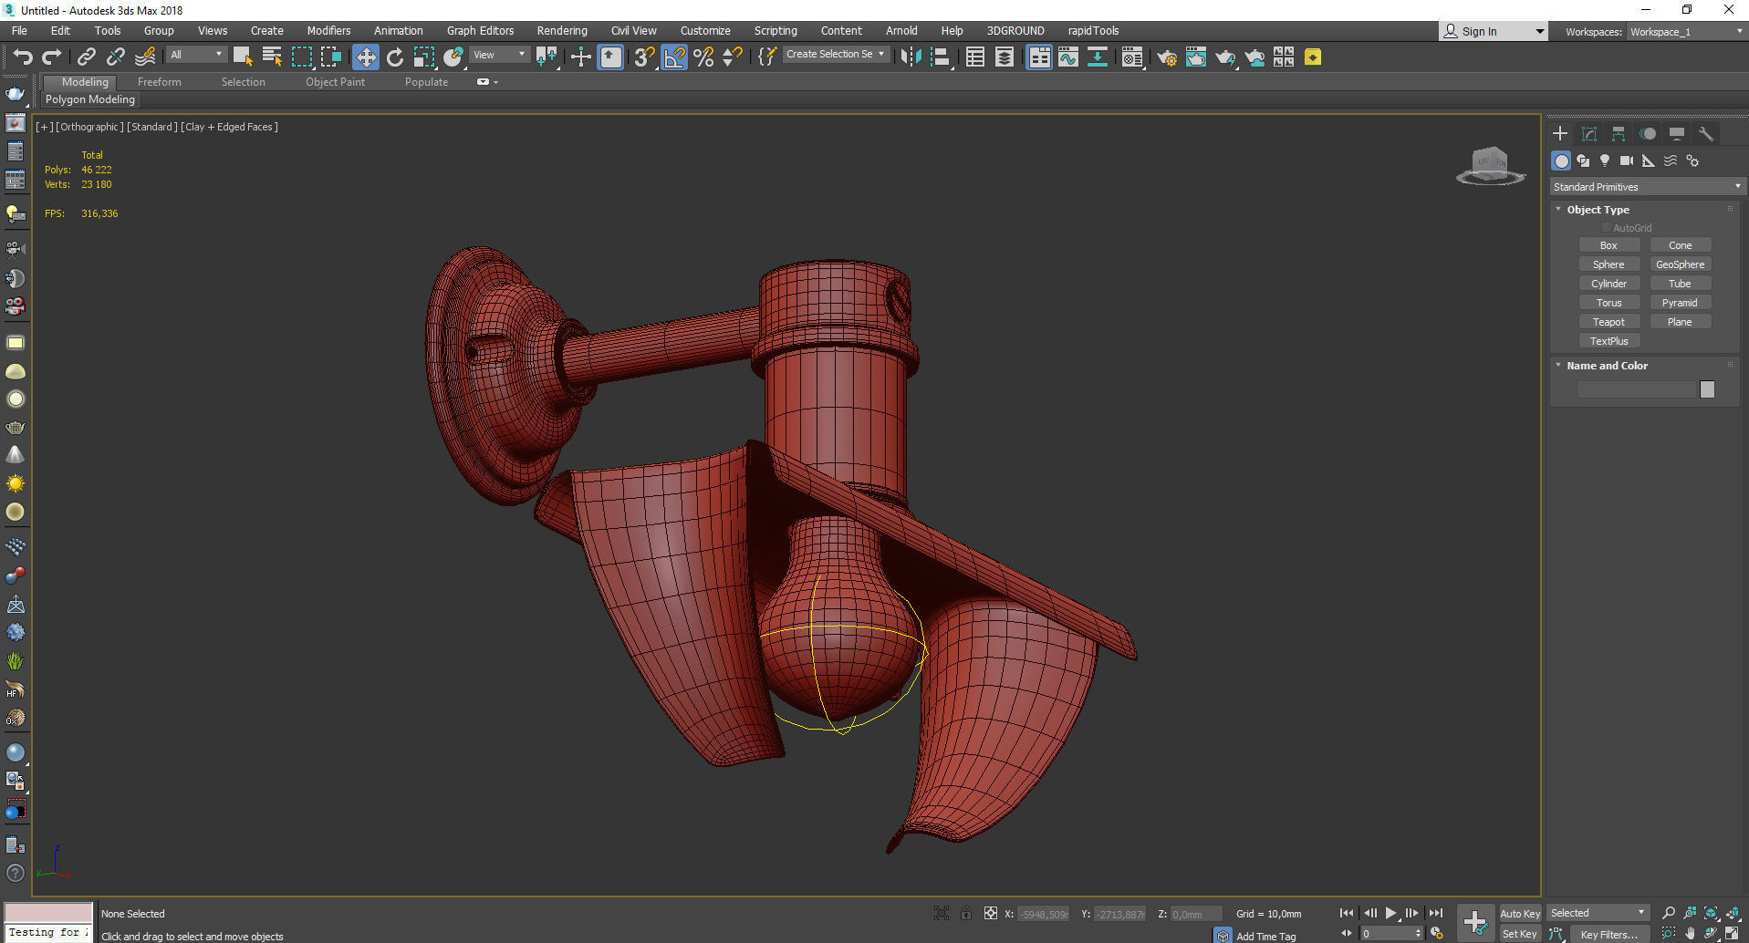Switch to the Freeform ribbon tab
Screen dimensions: 1749x943
pyautogui.click(x=160, y=82)
